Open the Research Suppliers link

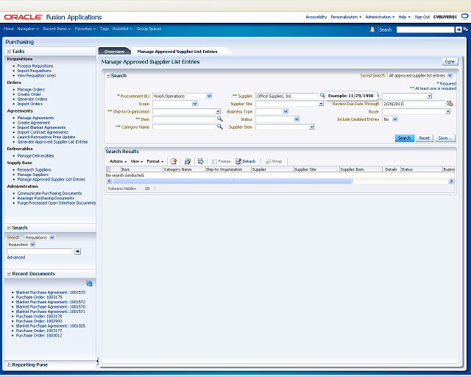point(34,170)
